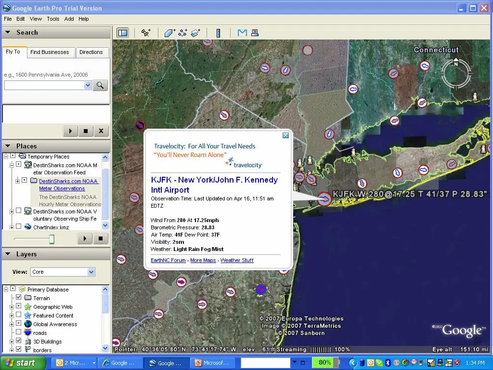Click the 80% battery level indicator
Viewport: 493px width, 370px height.
[325, 362]
